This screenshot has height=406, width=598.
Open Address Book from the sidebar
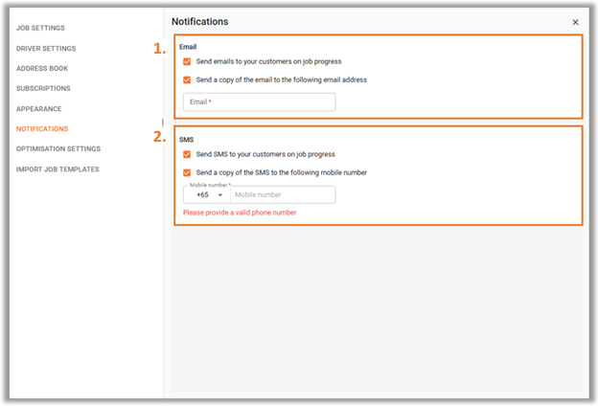[x=42, y=69]
